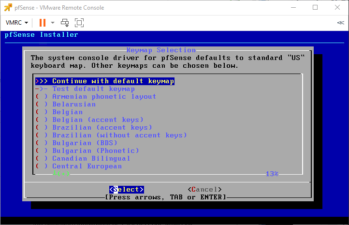Viewport: 349px width, 225px height.
Task: Open the VMRC dropdown menu
Action: [x=17, y=23]
